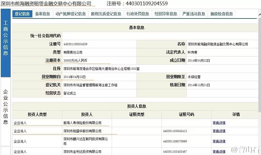Click the address 深圳市前海深港合作区临海大道海运中心主塔楼1502室
This screenshot has height=155, width=261.
pos(102,69)
